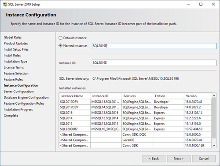This screenshot has height=166, width=220.
Task: Click the SQL Server directory path text
Action: [x=136, y=79]
